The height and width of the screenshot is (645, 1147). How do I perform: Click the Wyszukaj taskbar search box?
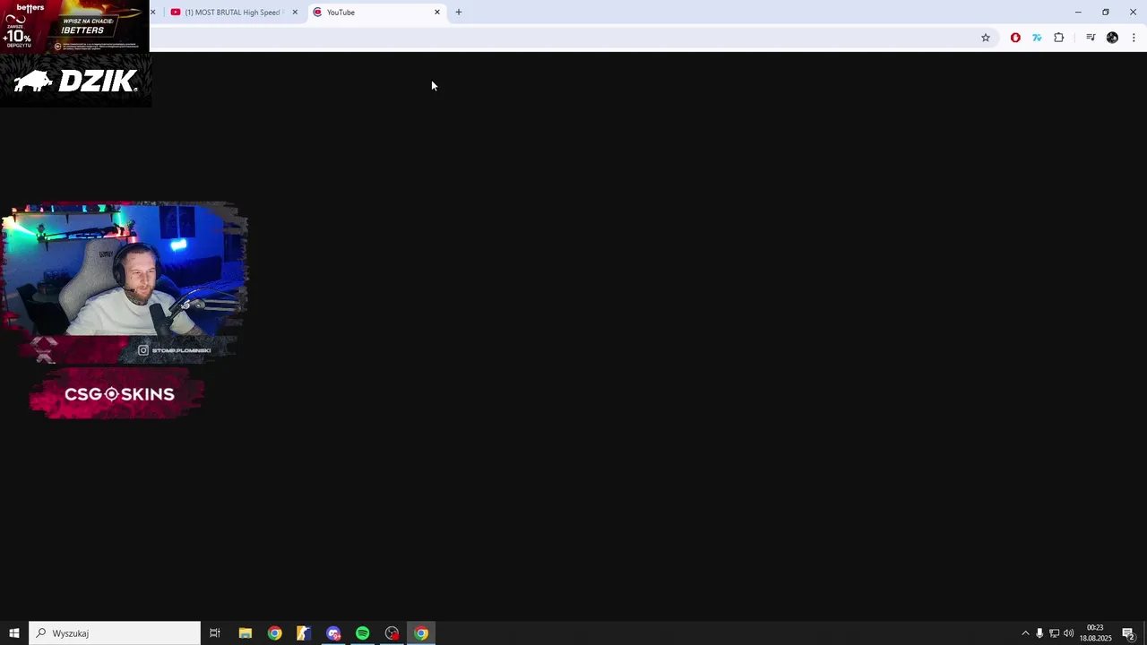115,633
